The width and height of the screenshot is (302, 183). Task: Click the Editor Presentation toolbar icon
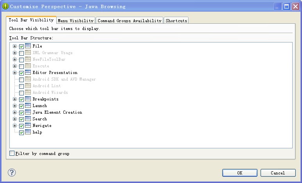coord(28,72)
